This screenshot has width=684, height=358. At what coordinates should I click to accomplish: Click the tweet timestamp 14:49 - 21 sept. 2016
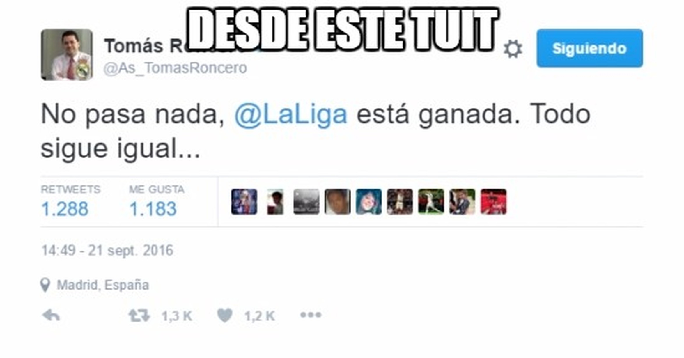click(107, 251)
